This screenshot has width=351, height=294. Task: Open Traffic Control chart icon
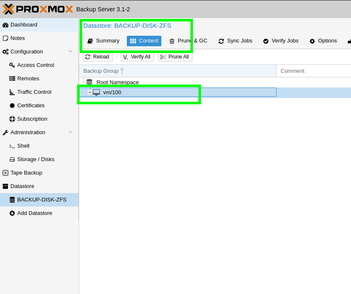(12, 92)
